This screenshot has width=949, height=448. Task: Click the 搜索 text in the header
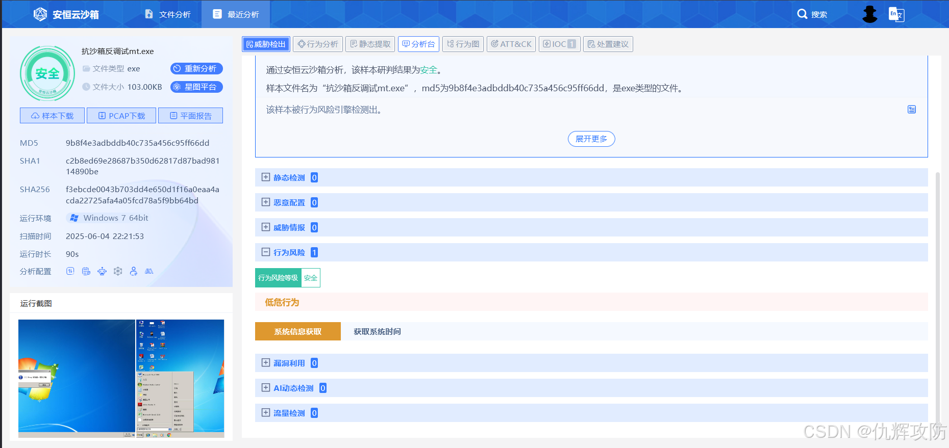[x=819, y=14]
